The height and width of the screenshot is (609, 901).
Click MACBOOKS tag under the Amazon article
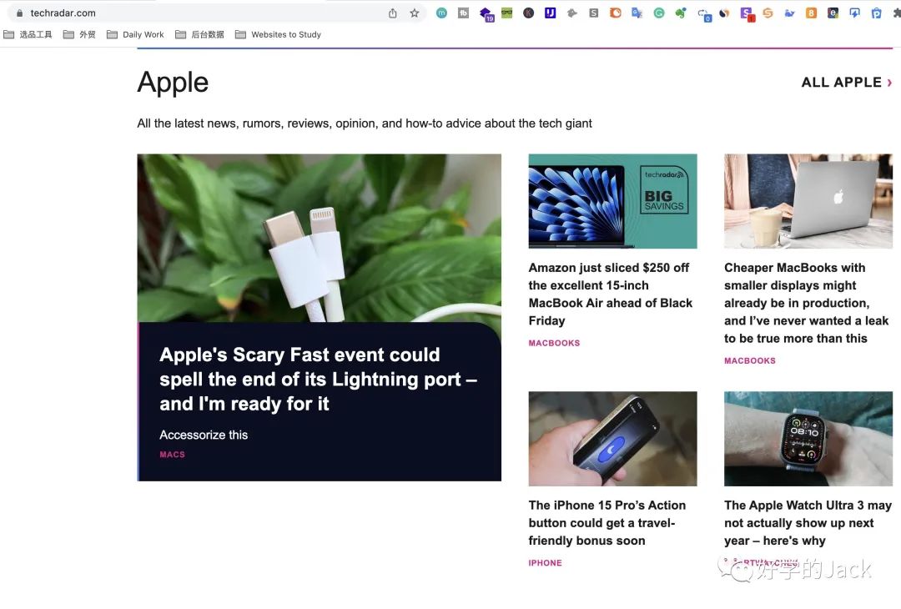(554, 343)
